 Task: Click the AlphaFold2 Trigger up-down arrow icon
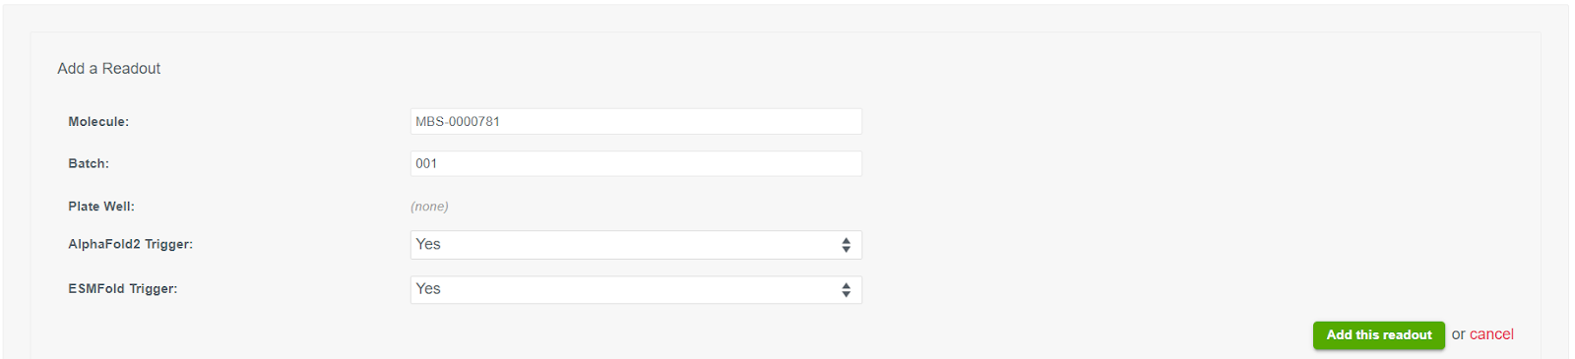(846, 245)
